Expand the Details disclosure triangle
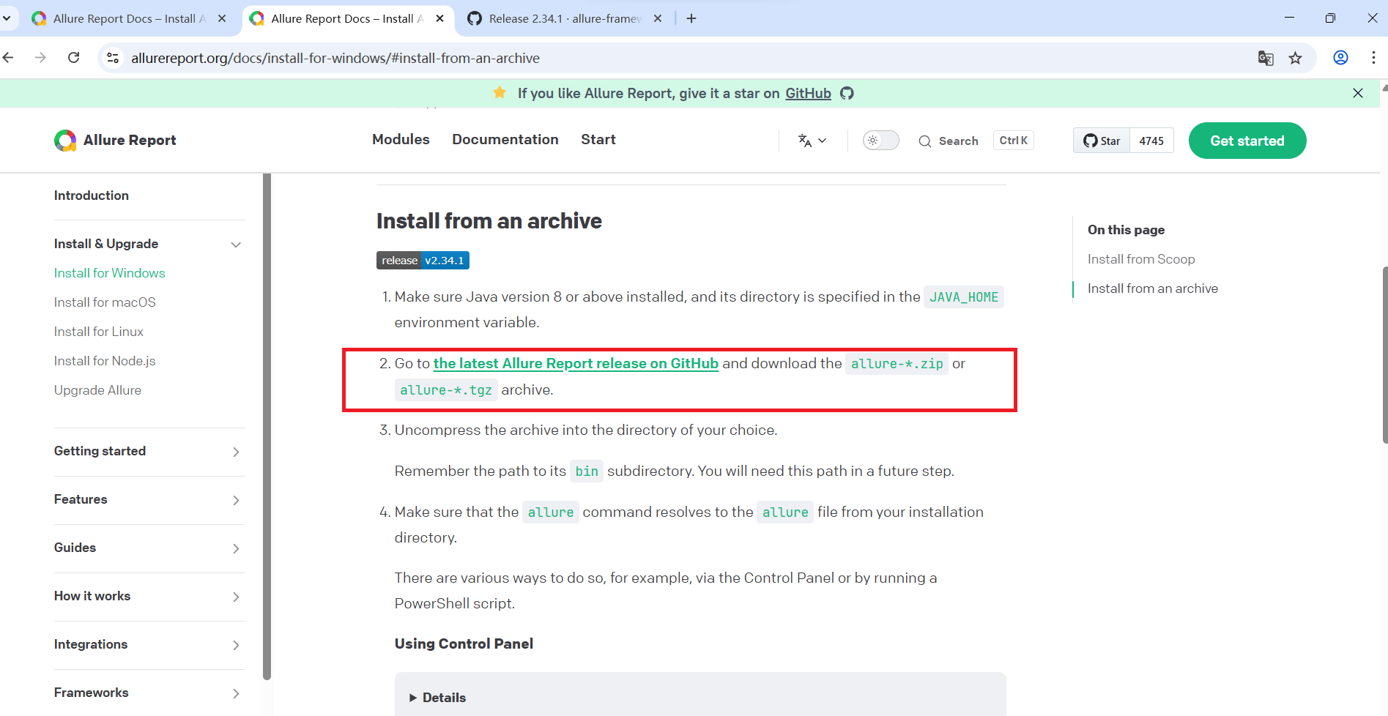 413,698
